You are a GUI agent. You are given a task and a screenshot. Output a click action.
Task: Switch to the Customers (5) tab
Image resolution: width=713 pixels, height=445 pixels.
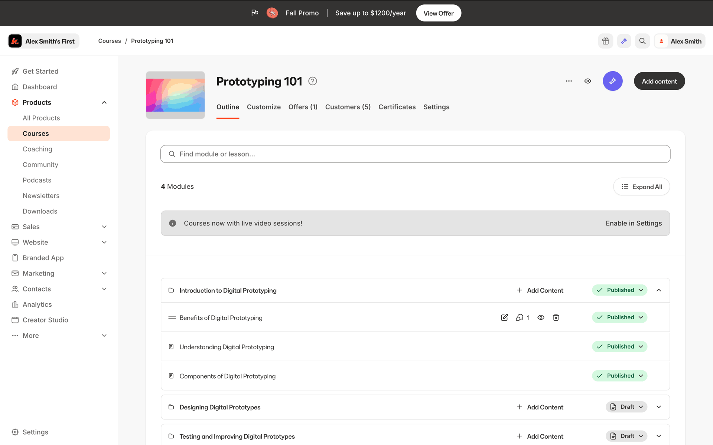(348, 107)
